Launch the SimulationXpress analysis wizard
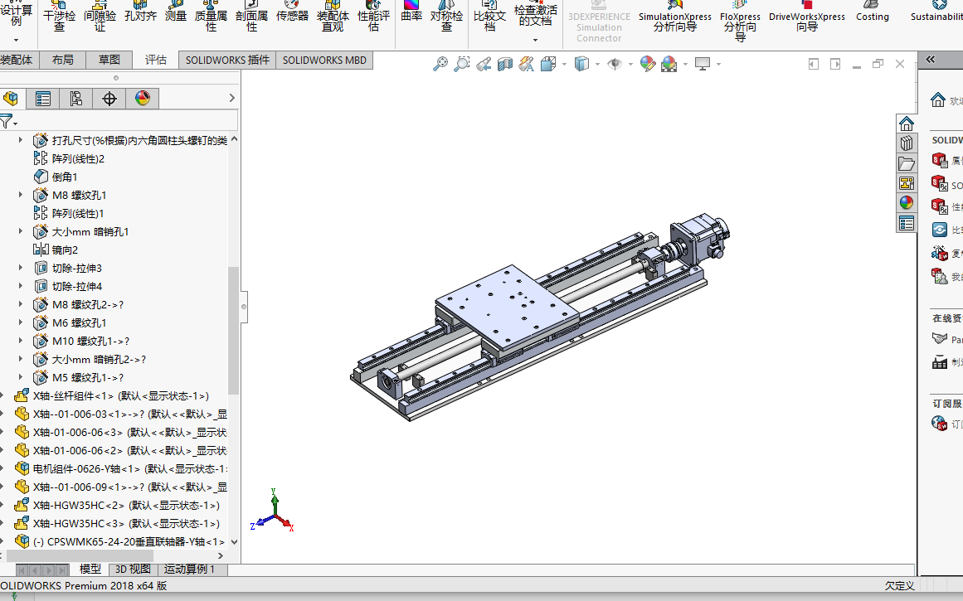The image size is (963, 601). click(x=675, y=16)
